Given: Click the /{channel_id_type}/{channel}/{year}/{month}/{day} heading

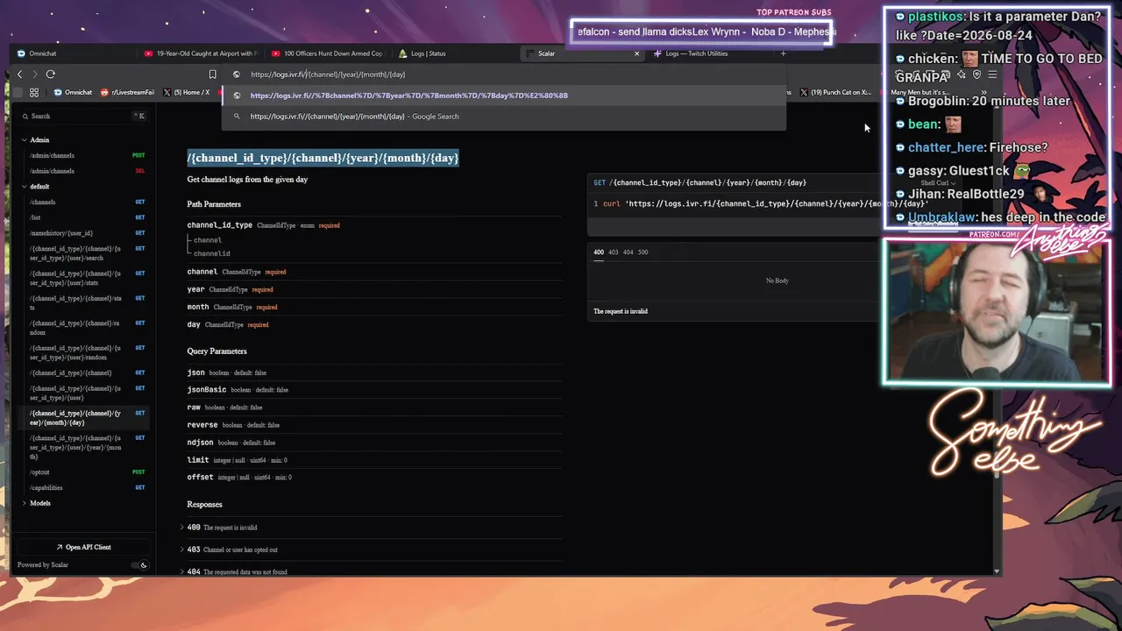Looking at the screenshot, I should (323, 158).
